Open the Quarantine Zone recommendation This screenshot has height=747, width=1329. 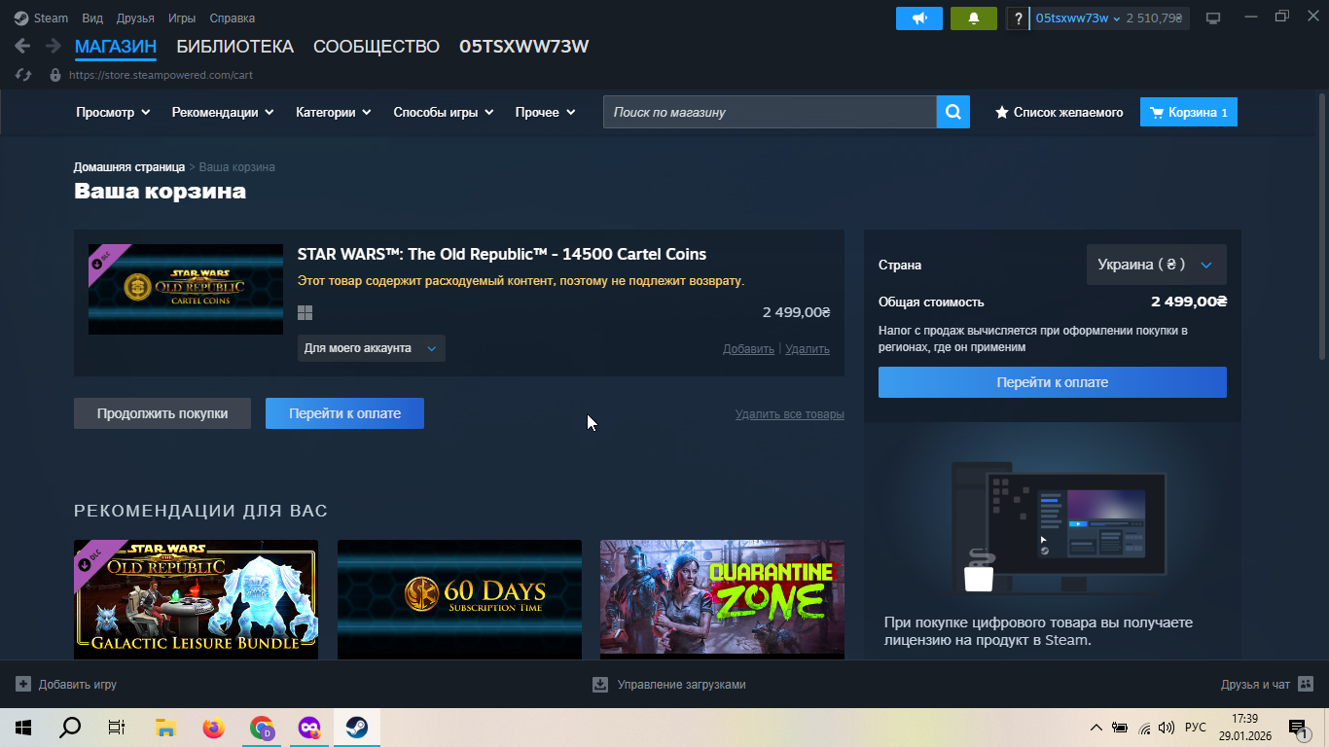(722, 599)
